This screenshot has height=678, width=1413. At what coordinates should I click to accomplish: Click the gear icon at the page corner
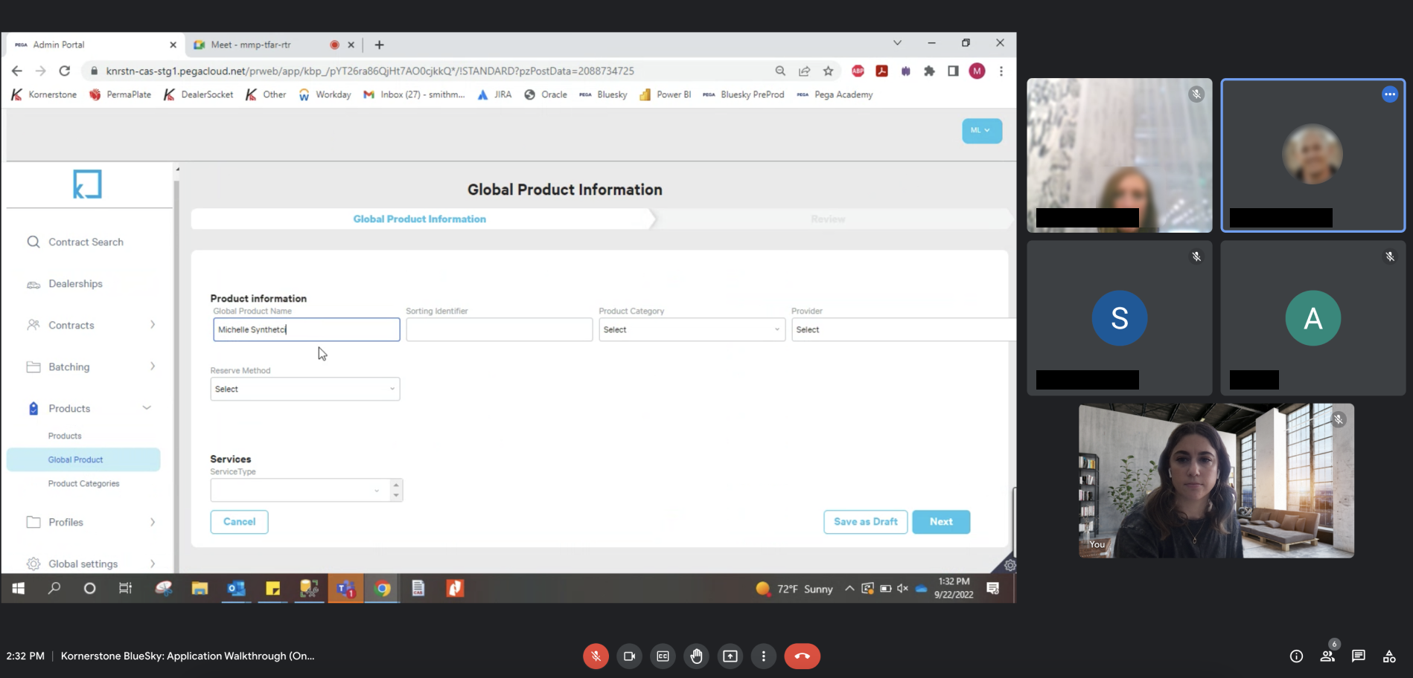1009,565
